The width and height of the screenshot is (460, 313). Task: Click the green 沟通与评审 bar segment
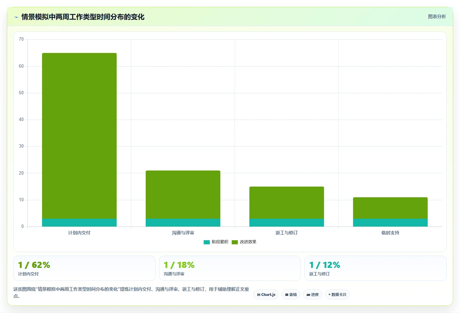coord(183,194)
